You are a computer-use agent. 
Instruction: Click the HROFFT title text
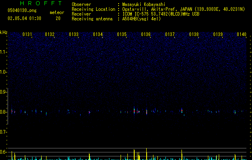pos(41,3)
